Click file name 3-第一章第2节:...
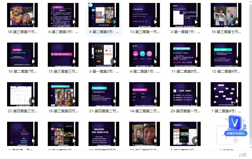The width and height of the screenshot is (252, 159). pos(104,72)
